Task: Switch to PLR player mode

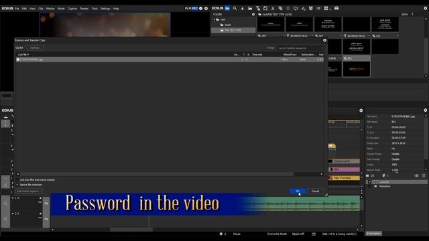Action: pyautogui.click(x=188, y=9)
